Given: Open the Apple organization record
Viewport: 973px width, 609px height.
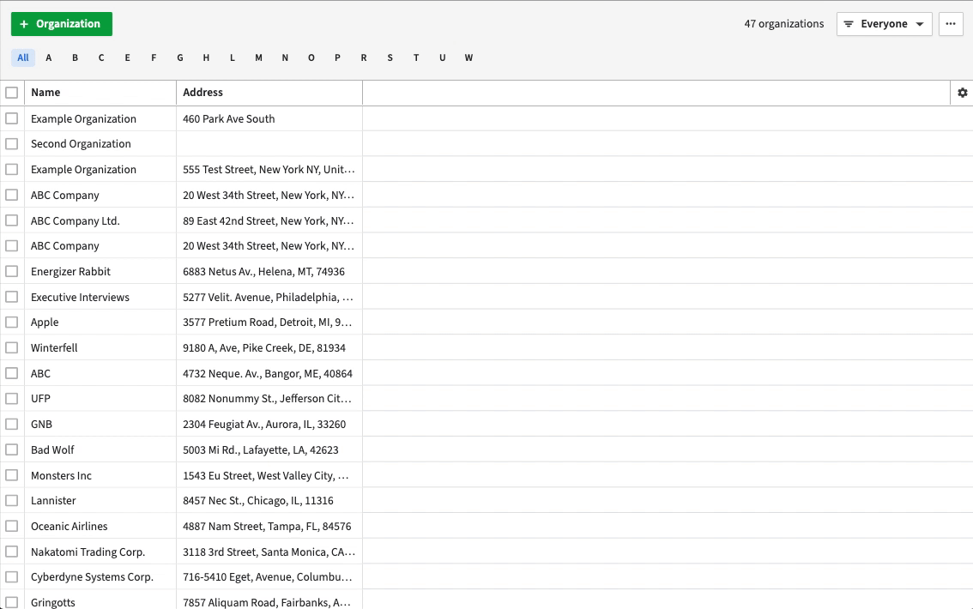Looking at the screenshot, I should 45,323.
